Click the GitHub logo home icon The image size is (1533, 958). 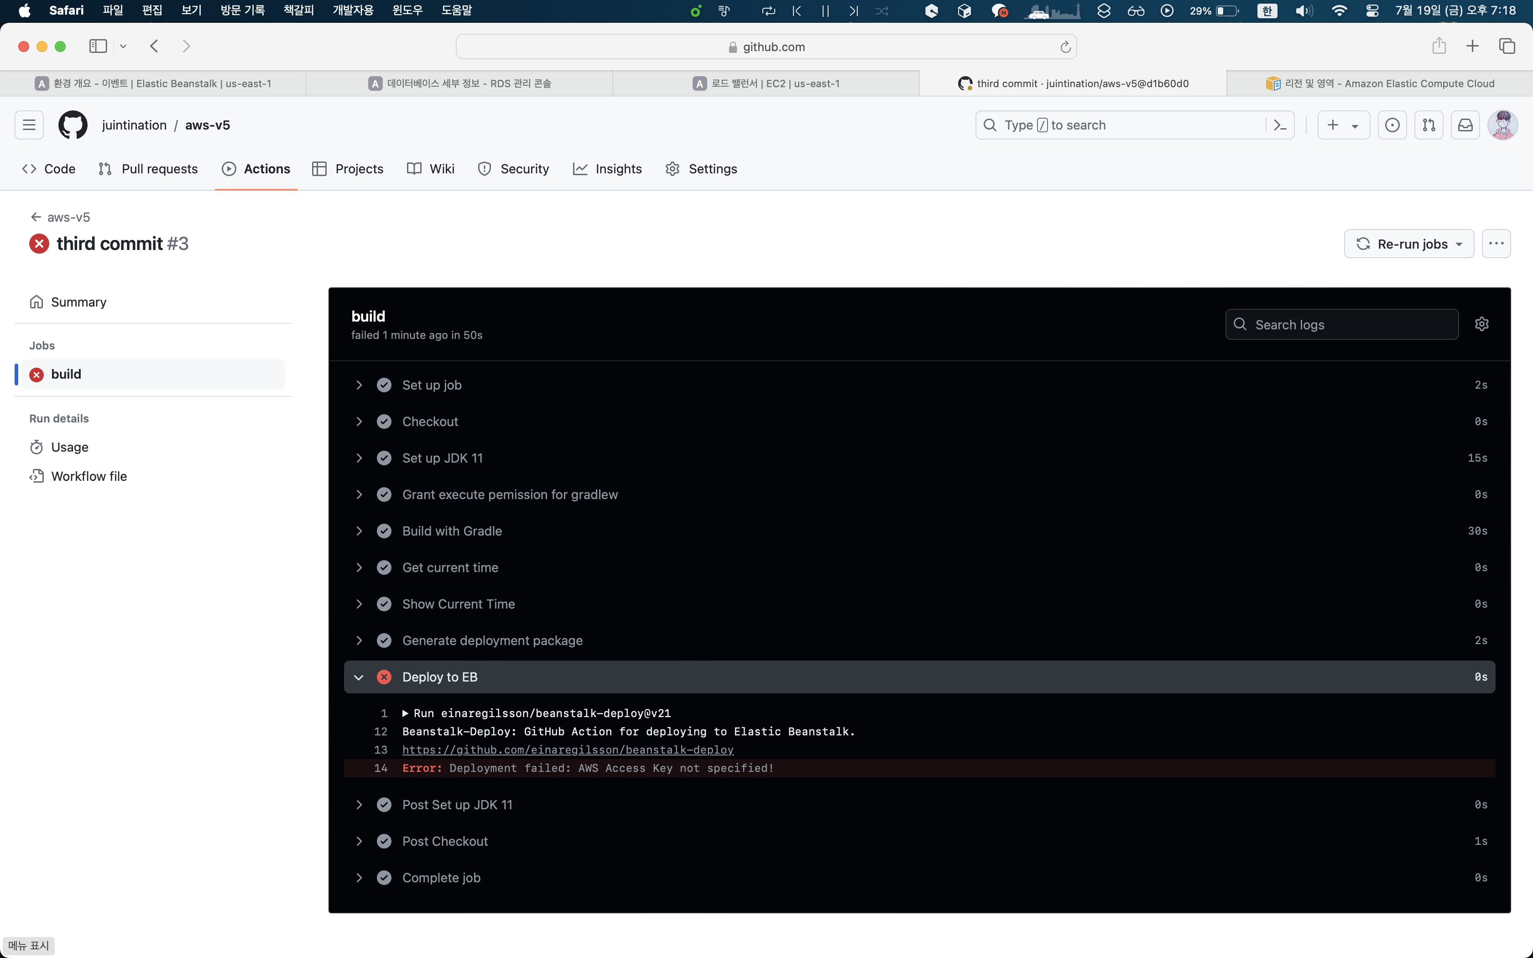coord(73,125)
